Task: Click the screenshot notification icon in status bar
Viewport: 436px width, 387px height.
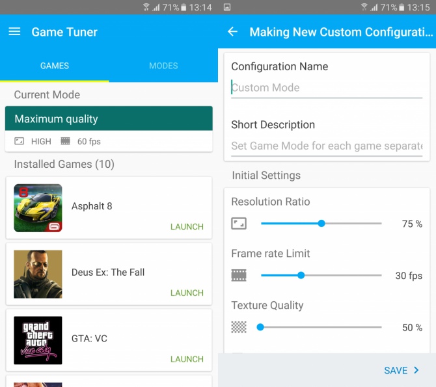Action: (227, 7)
